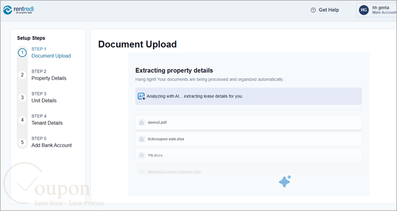Open the Get Help link
Screen dimensions: 397x211
click(325, 10)
